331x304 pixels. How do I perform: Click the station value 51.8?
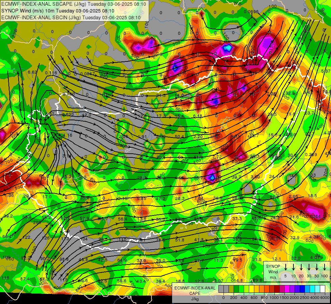click(x=180, y=240)
